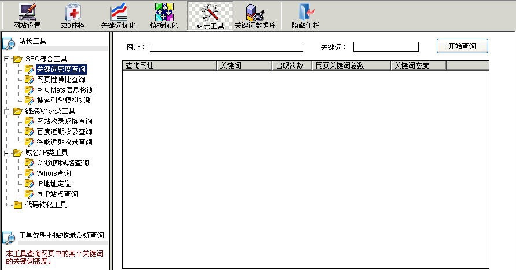Open 百度近期收录查询 tool

click(x=65, y=132)
